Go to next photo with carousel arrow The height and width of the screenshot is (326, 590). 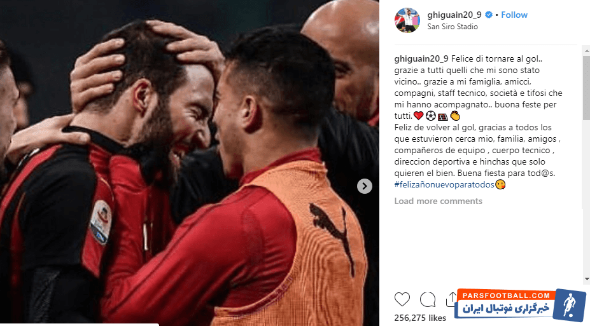click(x=364, y=186)
